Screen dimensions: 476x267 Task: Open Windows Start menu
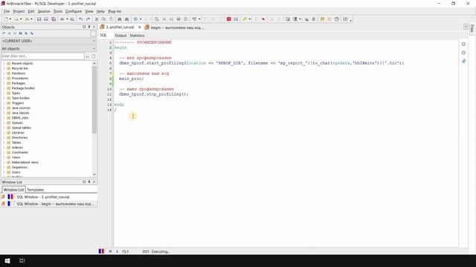tap(7, 260)
